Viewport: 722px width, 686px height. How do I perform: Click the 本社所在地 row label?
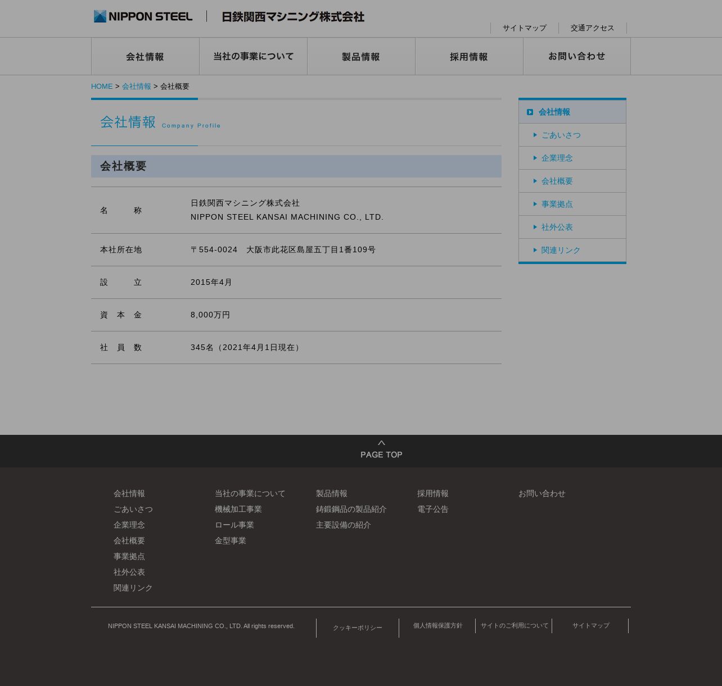click(x=121, y=249)
